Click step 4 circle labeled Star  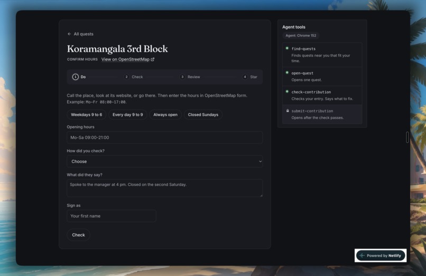[245, 77]
